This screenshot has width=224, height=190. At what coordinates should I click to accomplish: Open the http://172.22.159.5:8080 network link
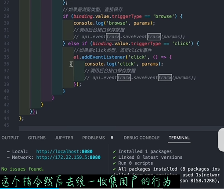pyautogui.click(x=69, y=157)
